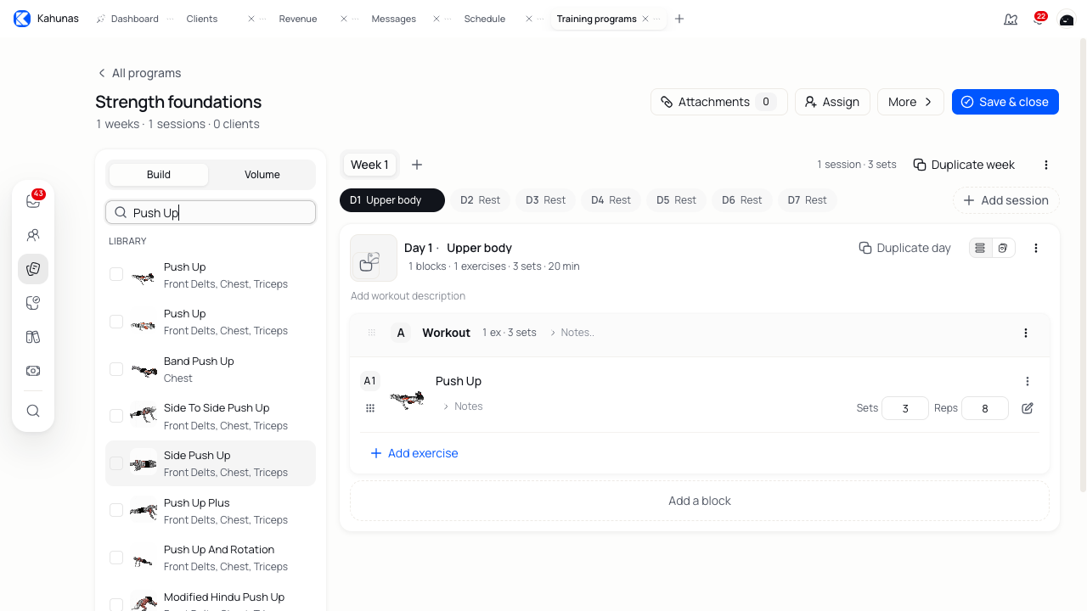Click Save & close
This screenshot has height=611, width=1087.
[x=1005, y=102]
